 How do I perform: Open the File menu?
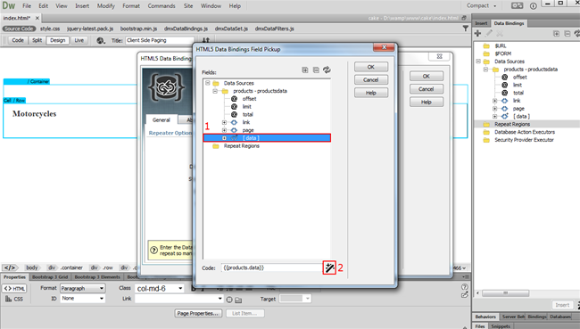coord(27,6)
